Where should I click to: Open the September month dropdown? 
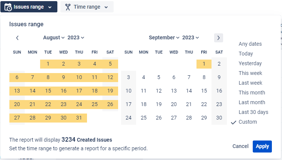[x=164, y=37]
